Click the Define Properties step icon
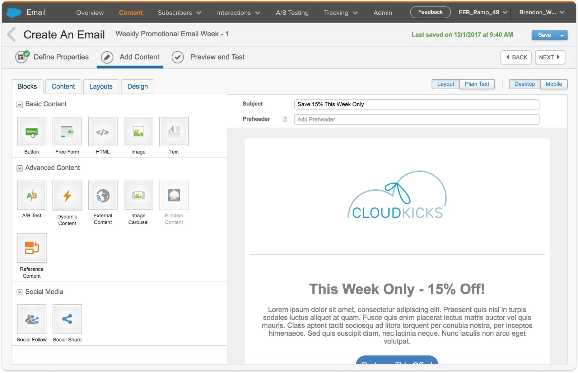Image resolution: width=578 pixels, height=373 pixels. (x=22, y=57)
